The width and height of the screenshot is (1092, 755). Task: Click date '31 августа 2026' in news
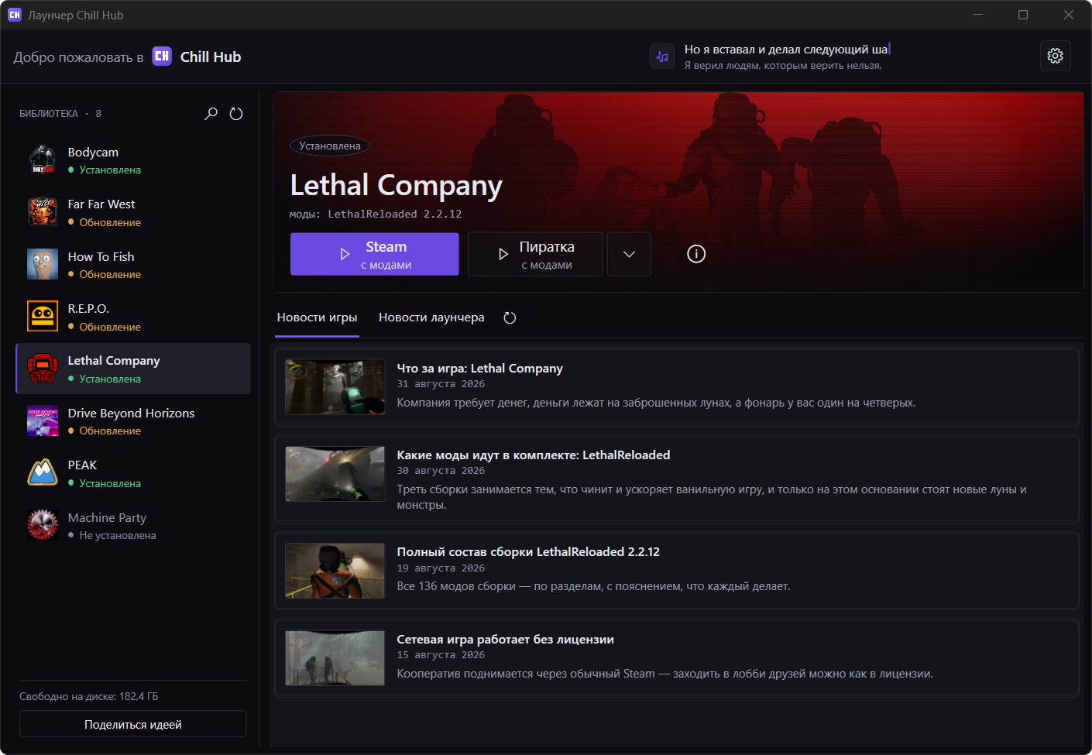(441, 384)
